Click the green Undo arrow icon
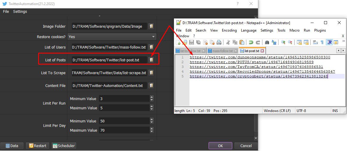Screen dimensions: 347x151 (251, 42)
